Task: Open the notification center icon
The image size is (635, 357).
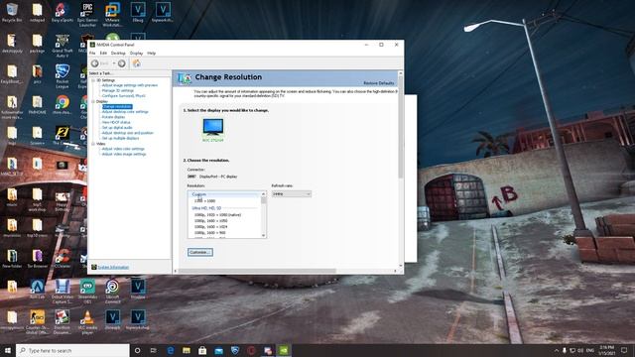Action: pos(624,350)
